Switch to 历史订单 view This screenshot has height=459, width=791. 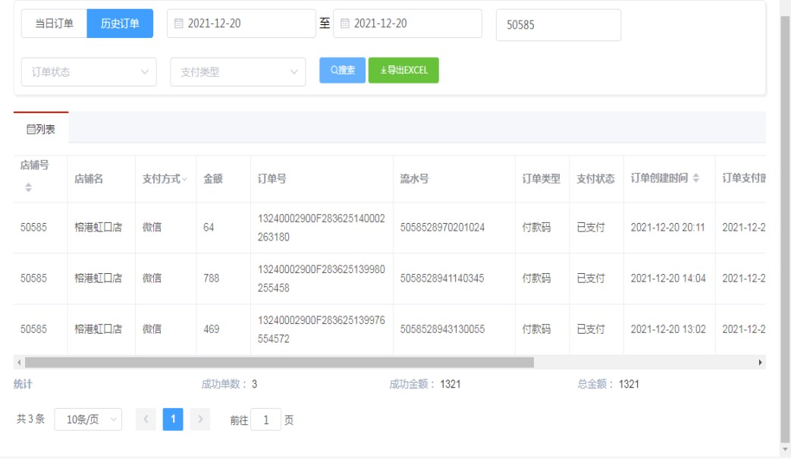coord(120,24)
